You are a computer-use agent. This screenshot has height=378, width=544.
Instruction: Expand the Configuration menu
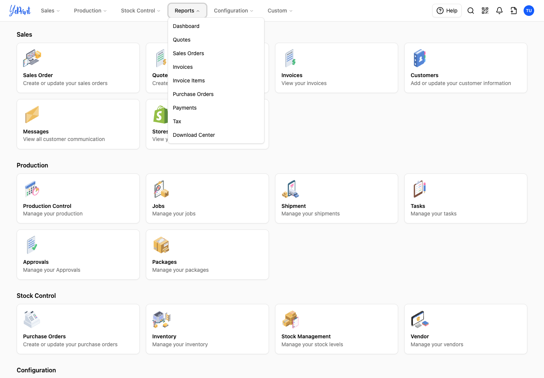click(x=233, y=11)
